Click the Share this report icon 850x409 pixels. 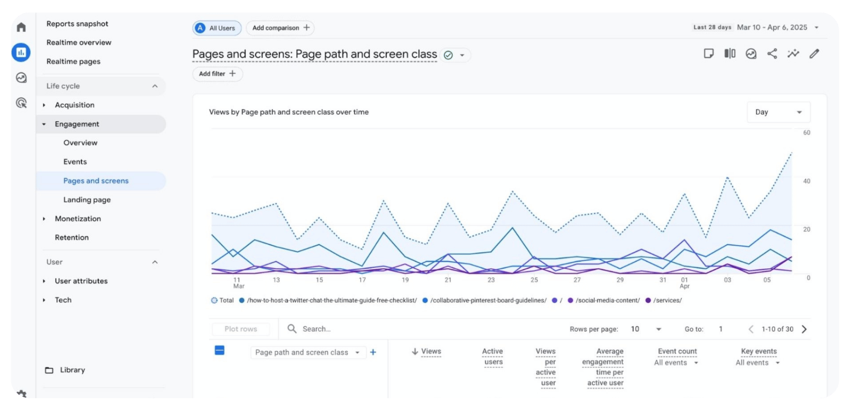click(x=772, y=54)
